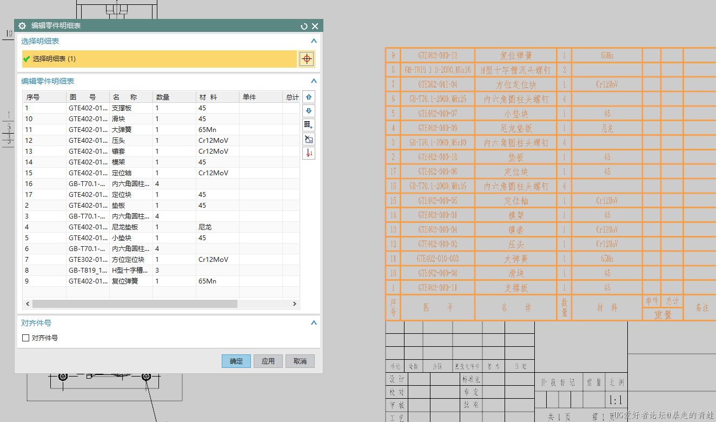Click the GB-T819 drawing number cell
Image resolution: width=716 pixels, height=422 pixels.
88,271
